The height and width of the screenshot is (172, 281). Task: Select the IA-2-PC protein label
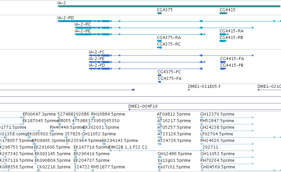(x=97, y=52)
